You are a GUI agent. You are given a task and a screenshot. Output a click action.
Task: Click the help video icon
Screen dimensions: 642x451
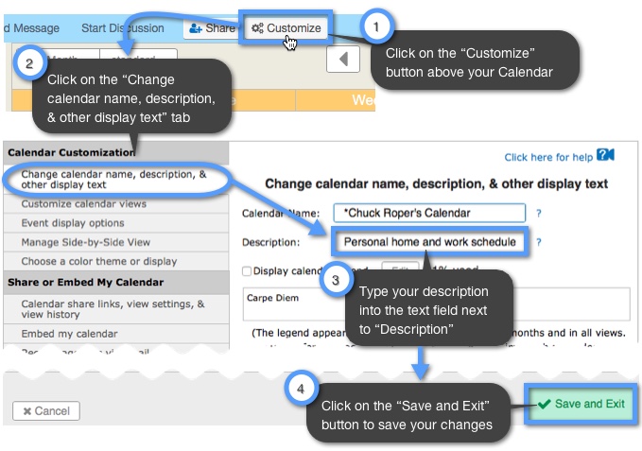605,155
